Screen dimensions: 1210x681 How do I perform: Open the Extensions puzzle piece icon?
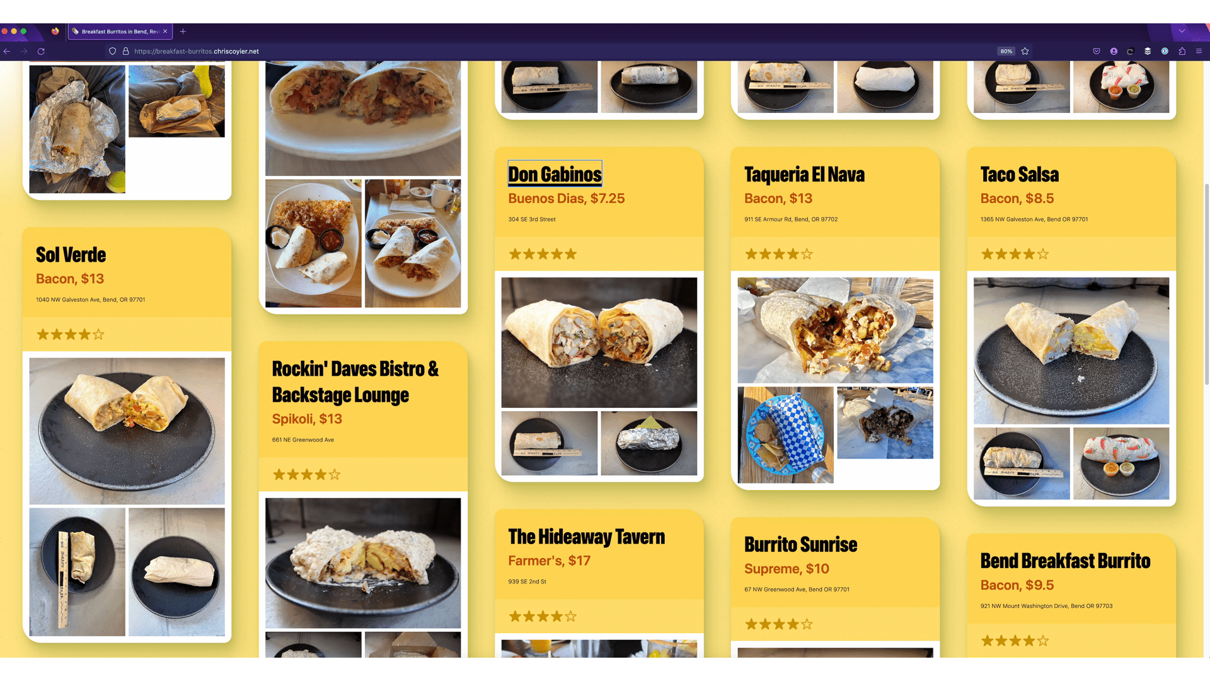click(x=1182, y=52)
